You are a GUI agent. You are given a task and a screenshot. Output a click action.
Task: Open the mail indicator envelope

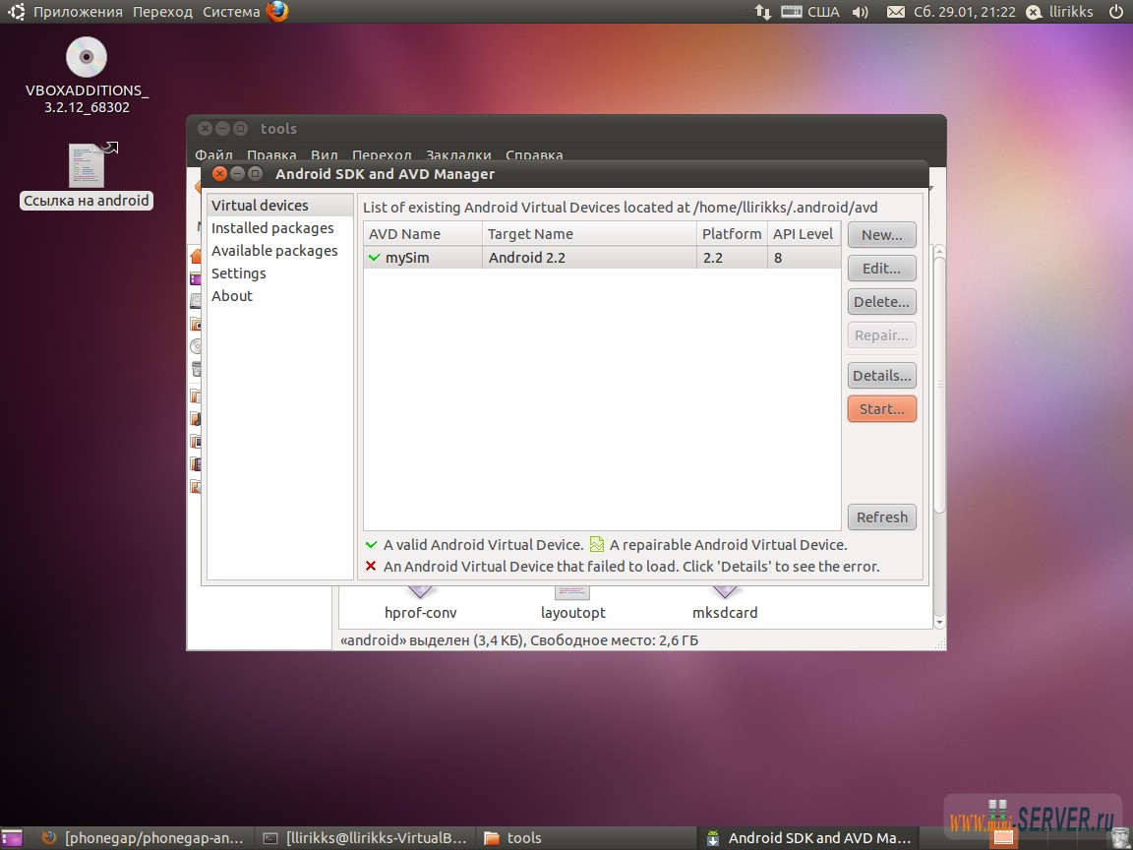point(895,12)
